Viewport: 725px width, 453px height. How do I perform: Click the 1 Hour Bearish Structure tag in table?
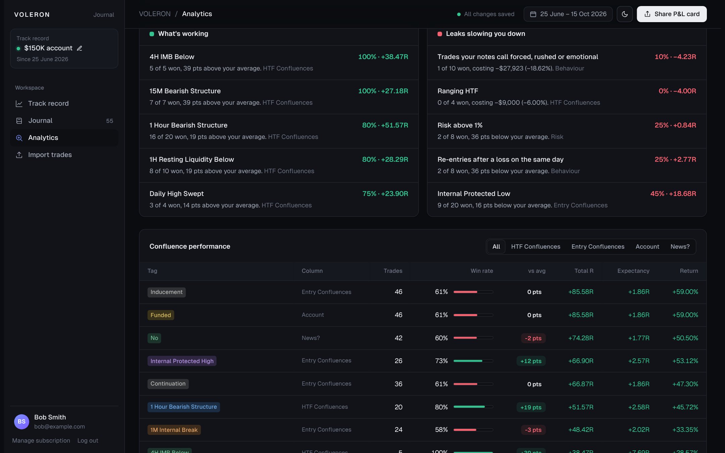point(184,407)
